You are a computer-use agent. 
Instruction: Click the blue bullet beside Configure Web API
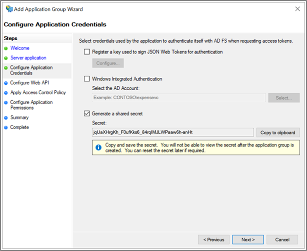tap(6, 83)
